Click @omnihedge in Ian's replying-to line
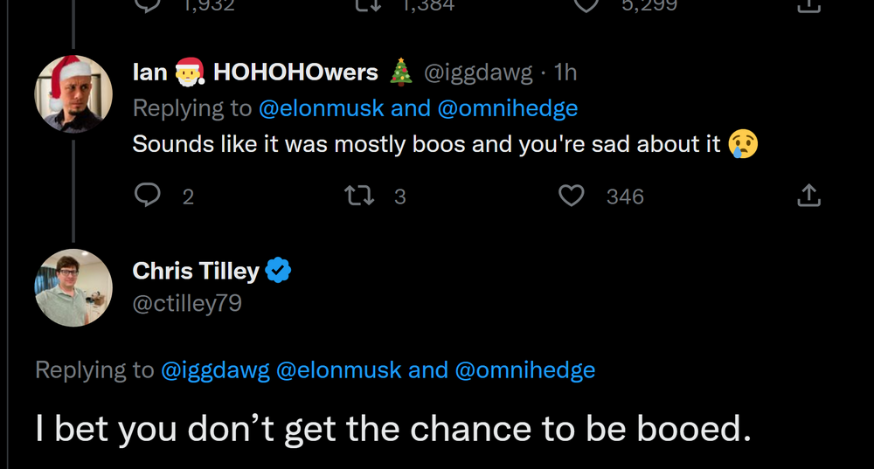874x469 pixels. pos(507,108)
